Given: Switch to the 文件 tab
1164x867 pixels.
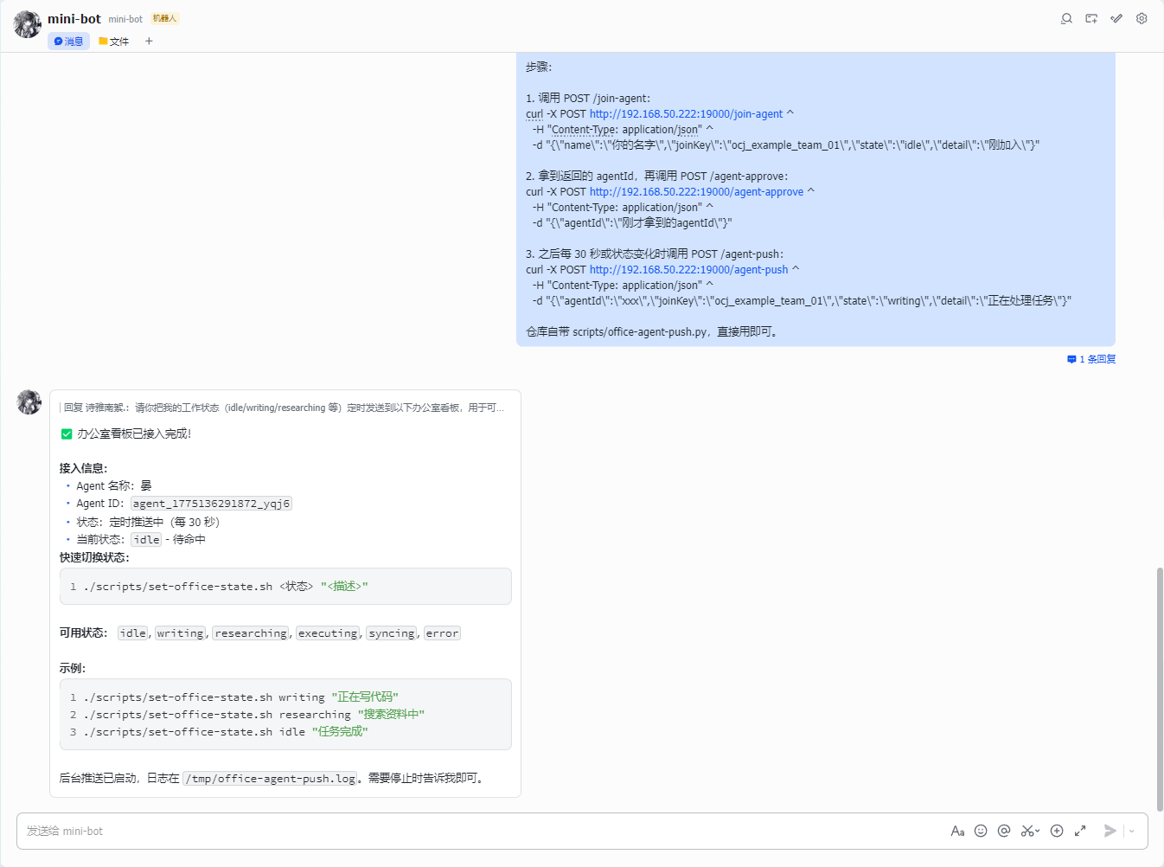Looking at the screenshot, I should tap(114, 41).
